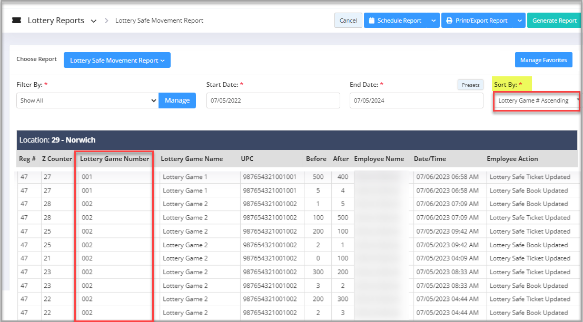Click into the Start Date field
The width and height of the screenshot is (583, 322).
273,100
